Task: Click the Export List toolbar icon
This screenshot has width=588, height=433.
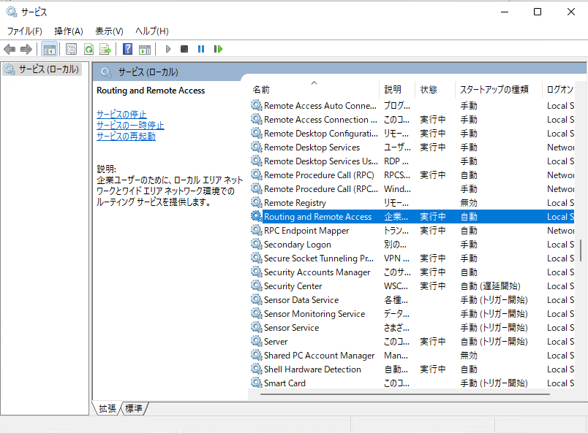Action: click(106, 49)
